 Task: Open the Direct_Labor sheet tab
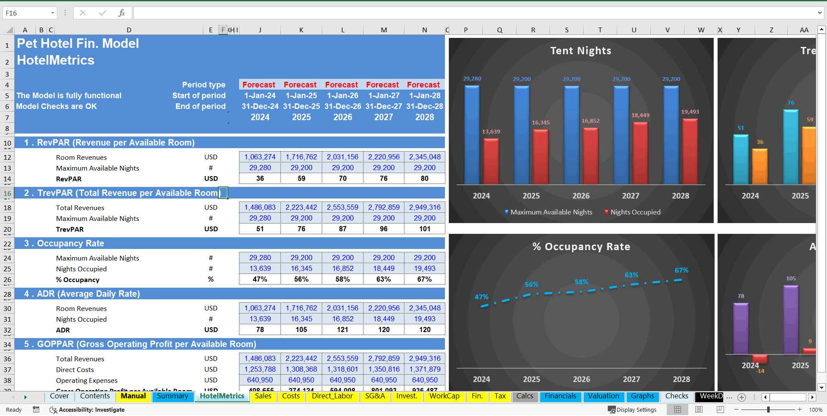[333, 396]
